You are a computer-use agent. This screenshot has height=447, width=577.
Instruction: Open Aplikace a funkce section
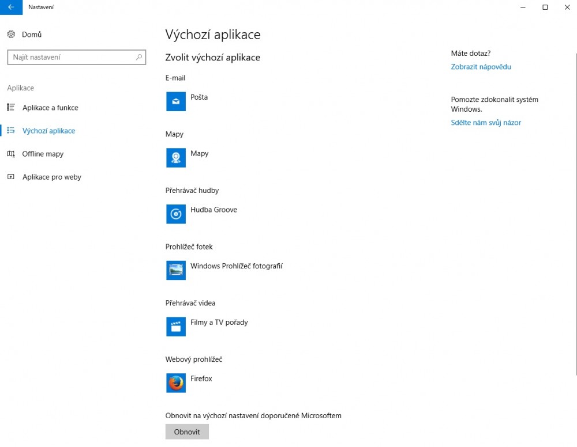point(50,108)
